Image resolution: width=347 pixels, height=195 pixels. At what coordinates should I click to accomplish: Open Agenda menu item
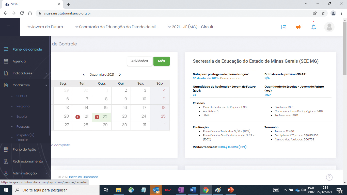pos(19,61)
